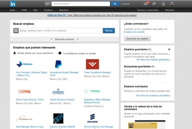Go to Inicio menu
This screenshot has height=129, width=192.
click(12, 10)
